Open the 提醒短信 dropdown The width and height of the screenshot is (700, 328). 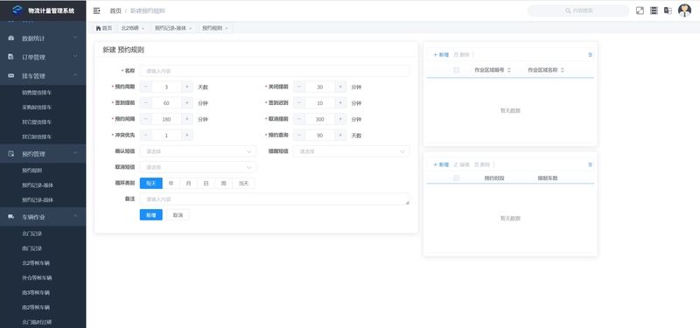tap(352, 151)
